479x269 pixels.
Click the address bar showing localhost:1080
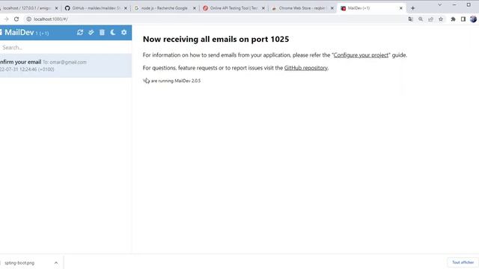pos(214,19)
